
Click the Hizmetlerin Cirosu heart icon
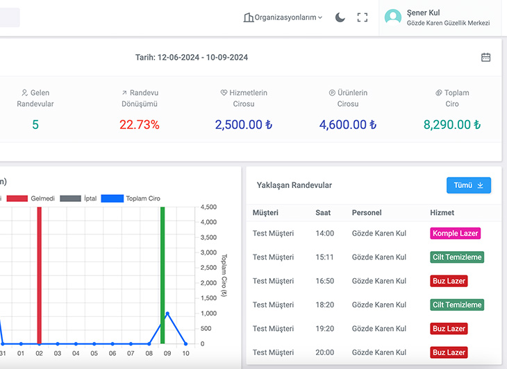[x=224, y=93]
